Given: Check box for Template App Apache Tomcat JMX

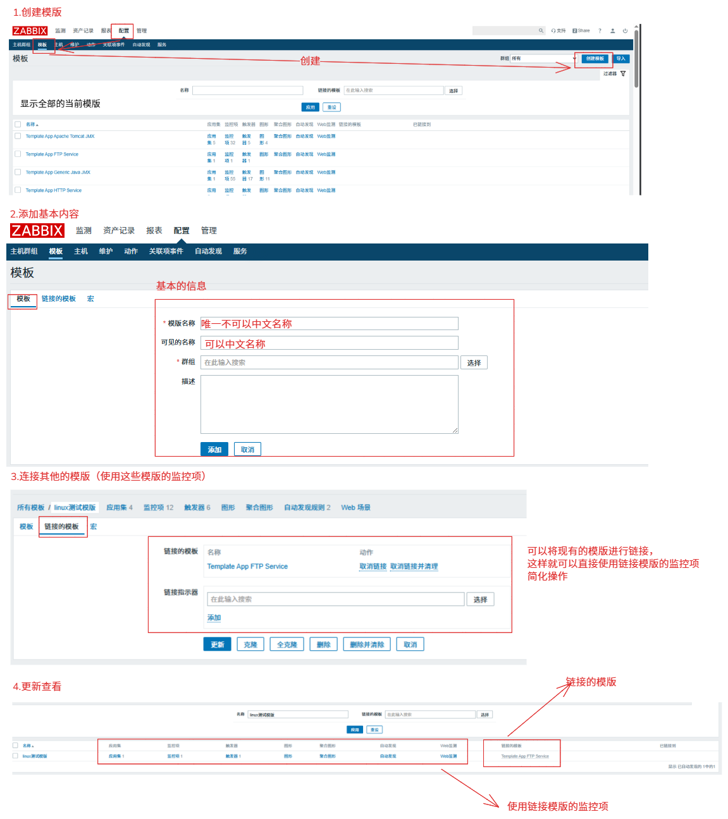Looking at the screenshot, I should click(18, 136).
